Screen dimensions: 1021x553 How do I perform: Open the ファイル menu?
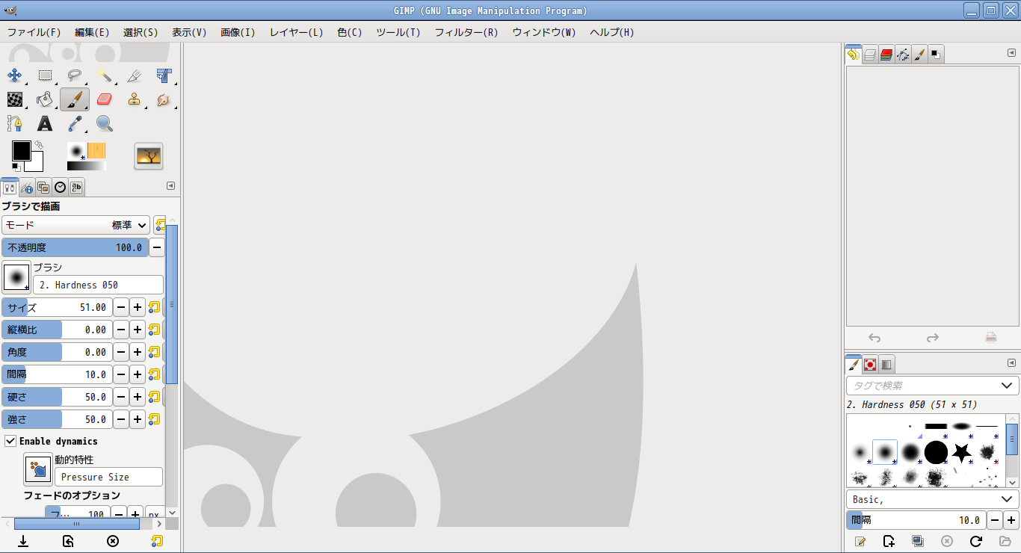[34, 32]
